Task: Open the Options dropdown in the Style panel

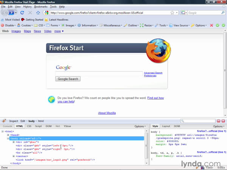Action: pos(218,126)
